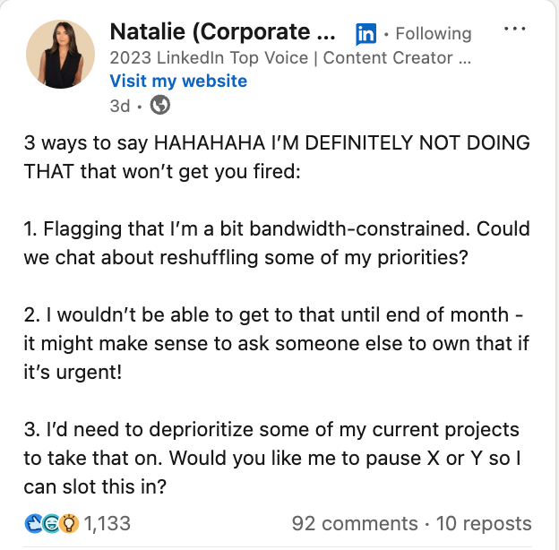View the 10 reposts
Viewport: 559px width, 550px height.
tap(484, 524)
